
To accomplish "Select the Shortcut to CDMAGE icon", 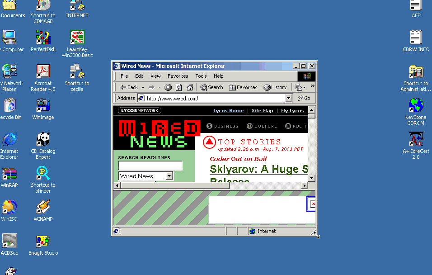I will click(43, 12).
